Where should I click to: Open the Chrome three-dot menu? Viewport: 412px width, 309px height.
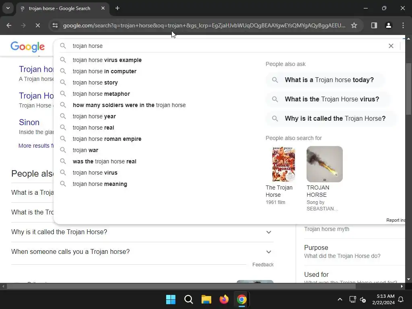coord(403,25)
